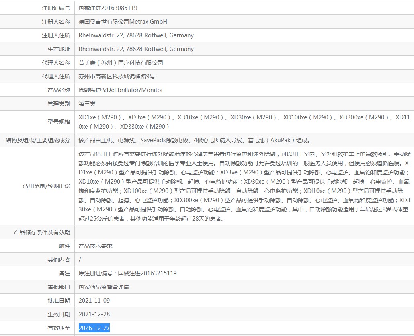This screenshot has width=414, height=336.
Task: Select the 生效日期 label
Action: [x=59, y=314]
